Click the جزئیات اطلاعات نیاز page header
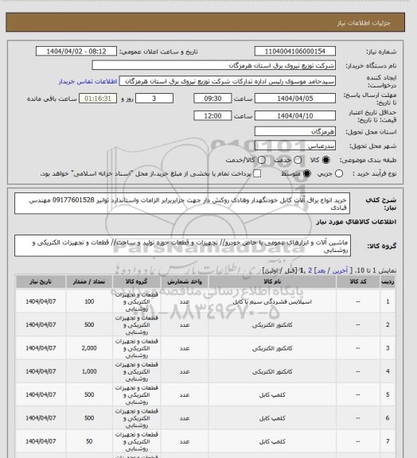 364,23
